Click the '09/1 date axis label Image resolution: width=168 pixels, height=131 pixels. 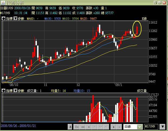[118, 85]
